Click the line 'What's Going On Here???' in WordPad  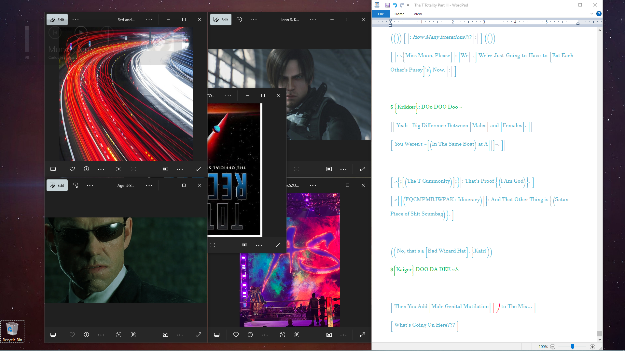click(x=424, y=325)
